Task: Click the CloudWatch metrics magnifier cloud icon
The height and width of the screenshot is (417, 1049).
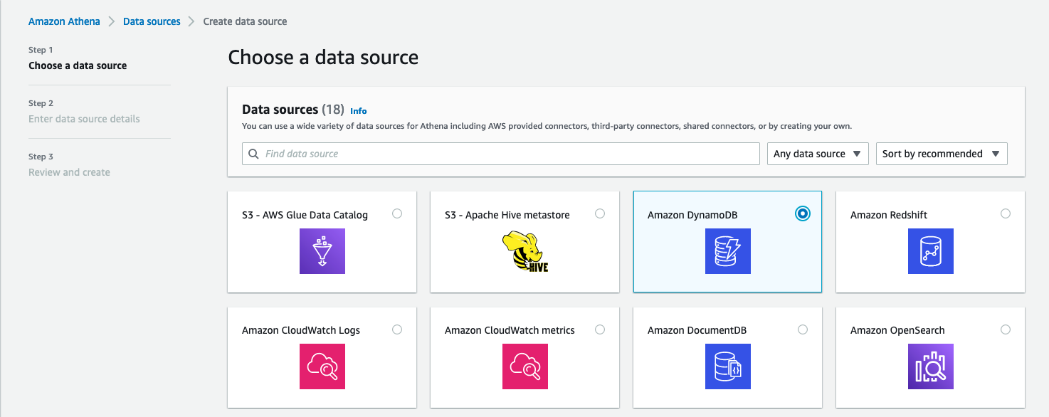Action: [524, 366]
